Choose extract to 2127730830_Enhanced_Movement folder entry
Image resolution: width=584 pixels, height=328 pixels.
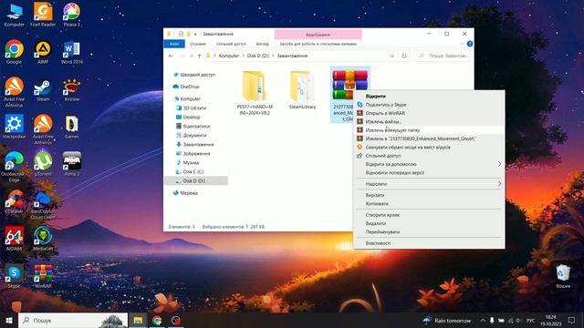pos(429,138)
